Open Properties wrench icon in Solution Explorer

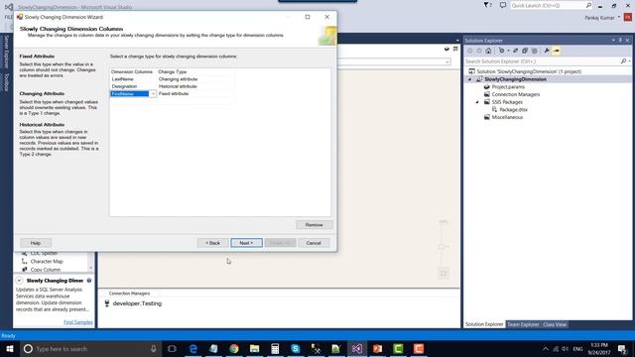(x=547, y=51)
